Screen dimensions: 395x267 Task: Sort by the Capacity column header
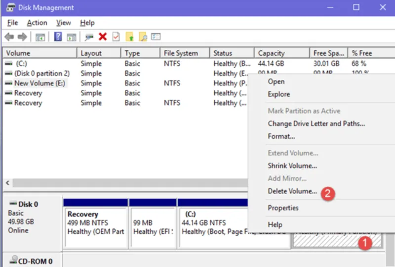coord(282,53)
